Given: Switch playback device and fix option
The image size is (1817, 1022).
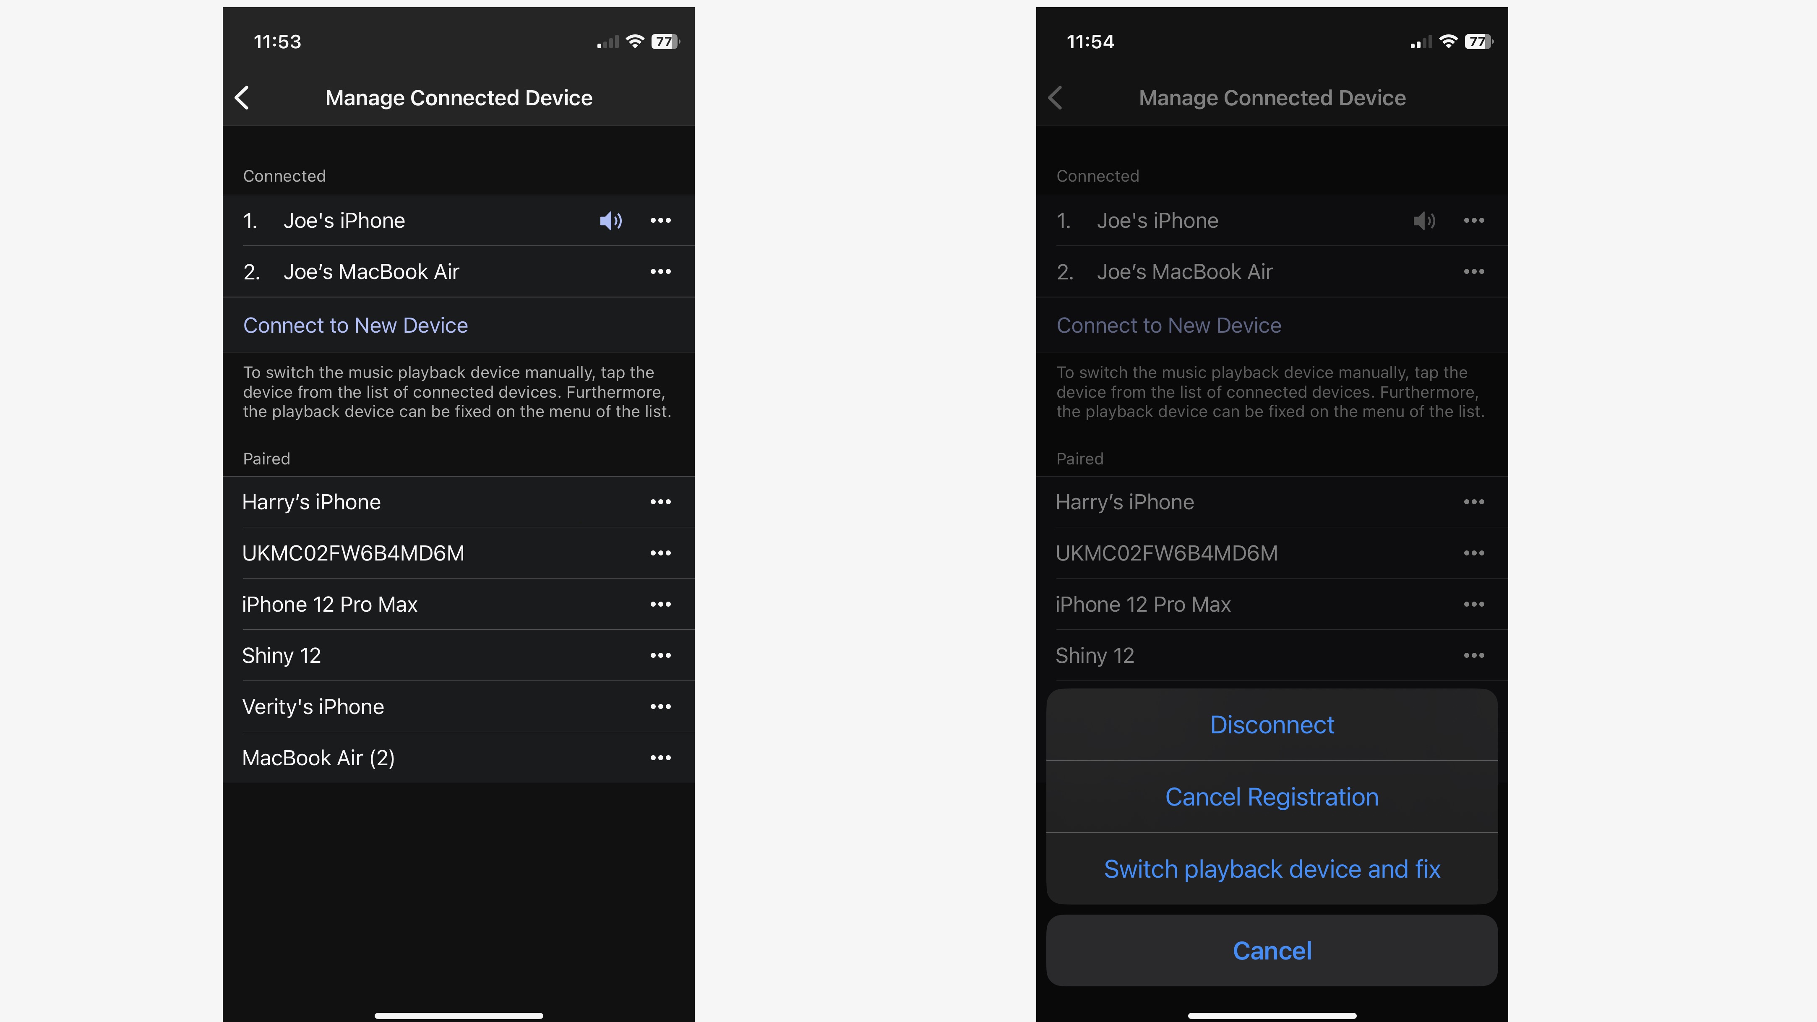Looking at the screenshot, I should click(x=1272, y=867).
